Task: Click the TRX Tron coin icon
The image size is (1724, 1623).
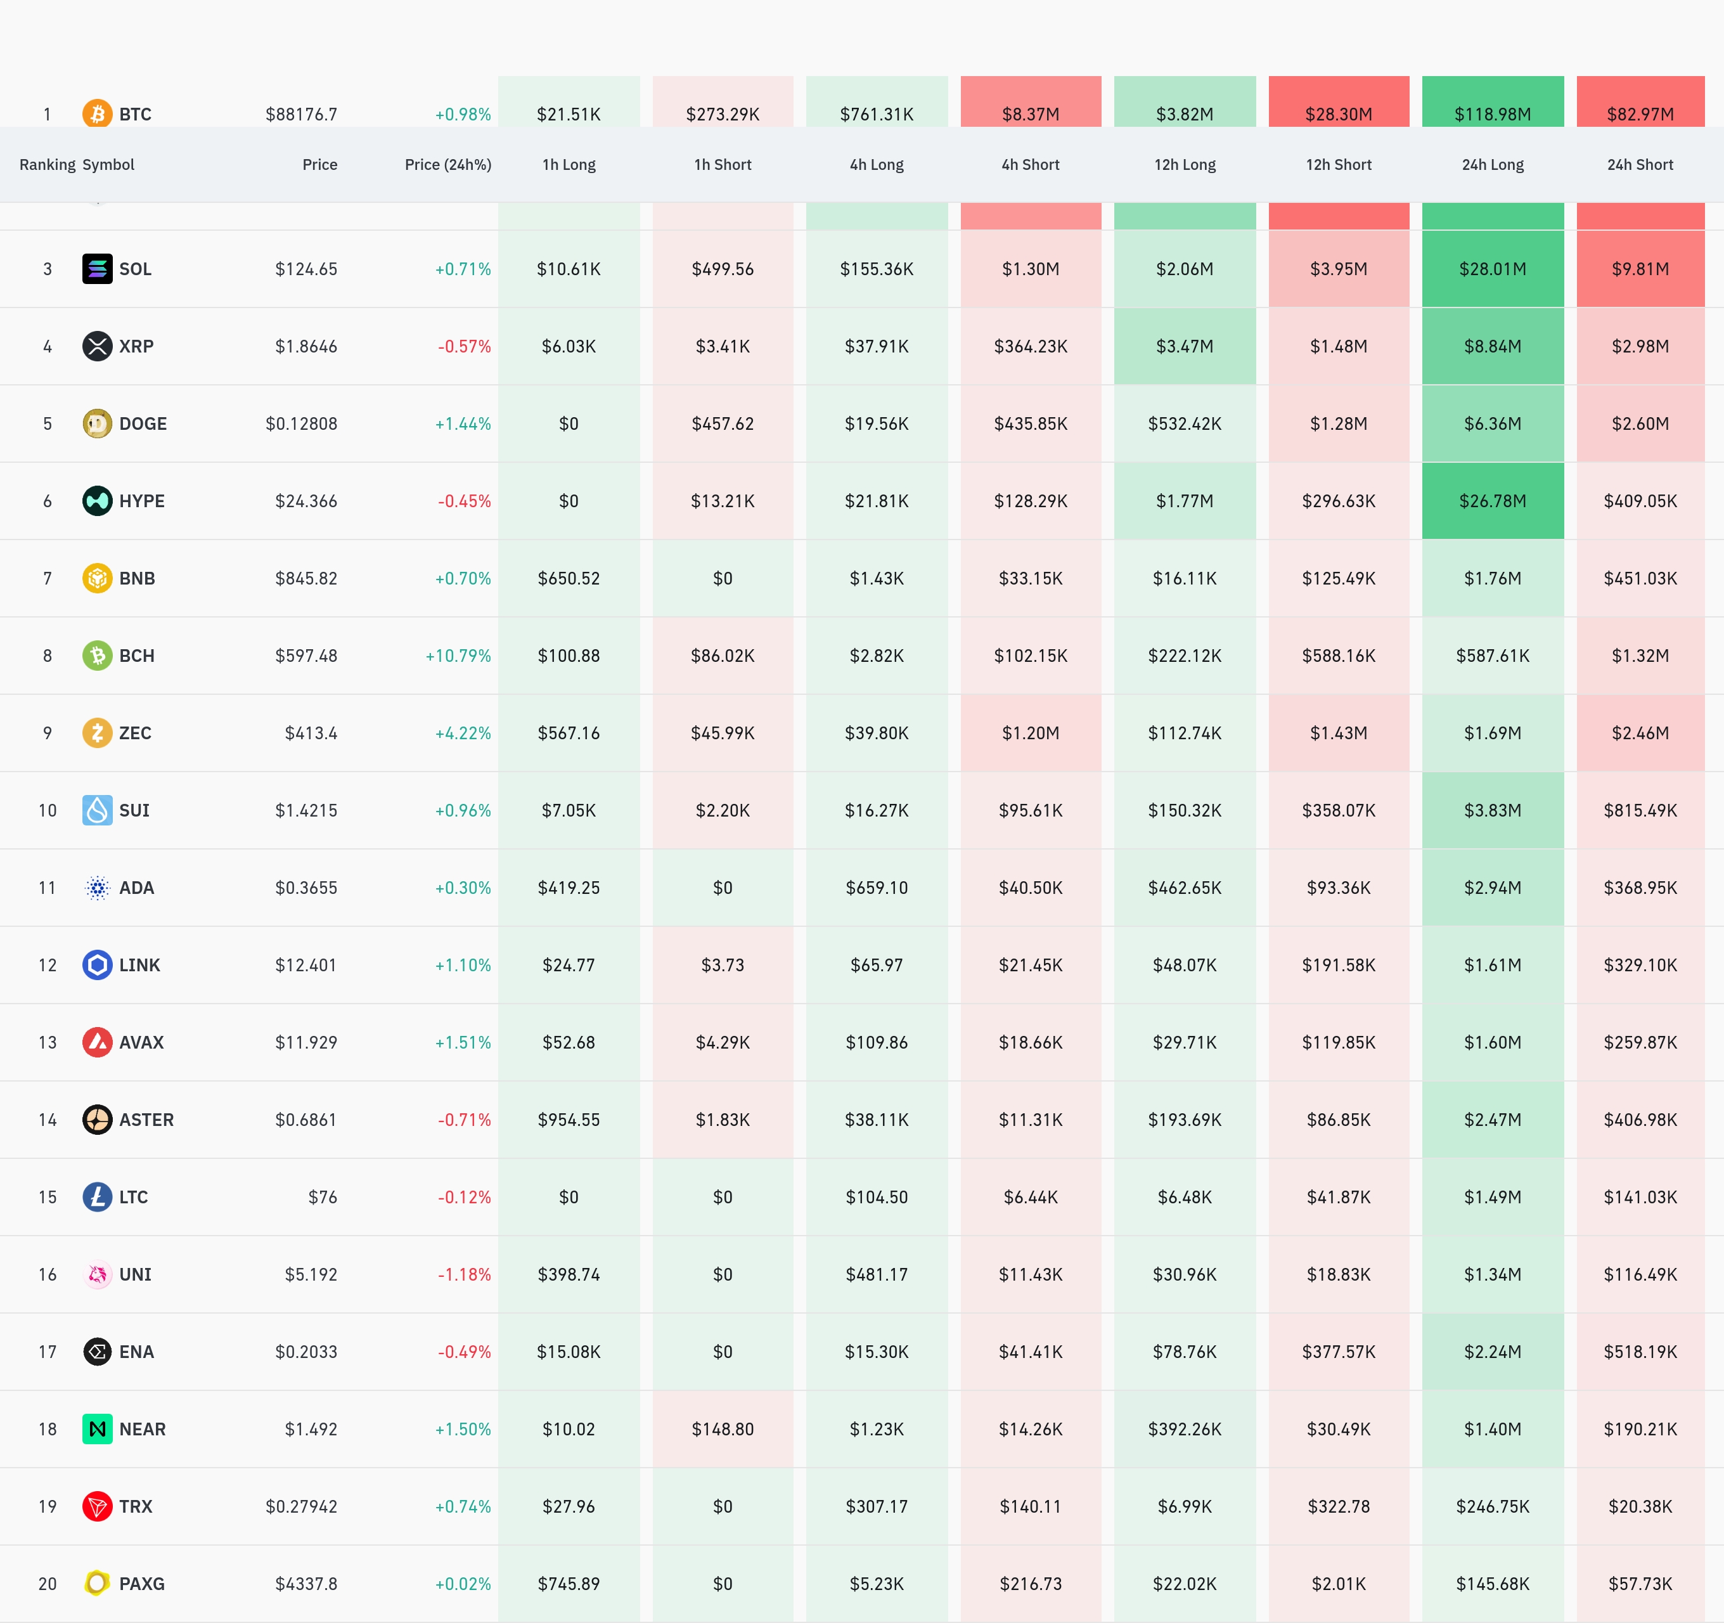Action: click(97, 1506)
